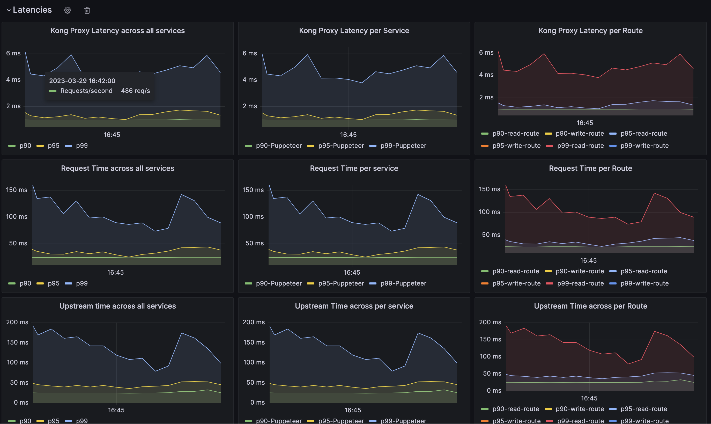Click the Latencies row title

coord(32,10)
